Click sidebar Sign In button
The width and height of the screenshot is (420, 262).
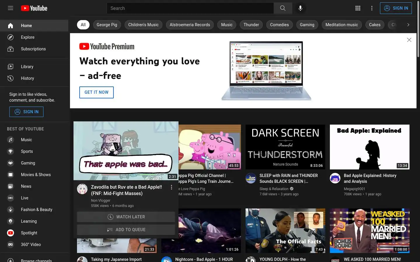(x=26, y=112)
